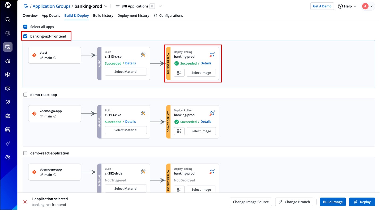The image size is (380, 210).
Task: Click the Build Image button
Action: [333, 202]
